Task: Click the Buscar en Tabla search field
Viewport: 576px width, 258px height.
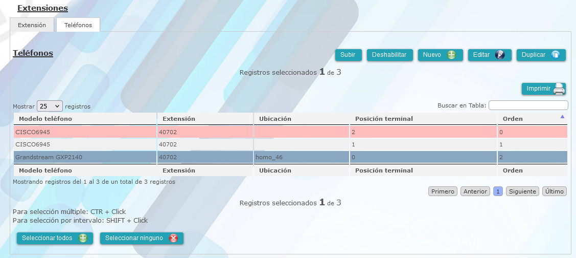Action: click(528, 105)
